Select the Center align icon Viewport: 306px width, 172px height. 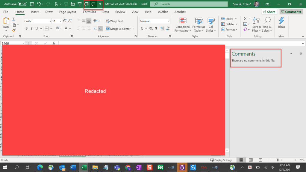tap(84, 29)
